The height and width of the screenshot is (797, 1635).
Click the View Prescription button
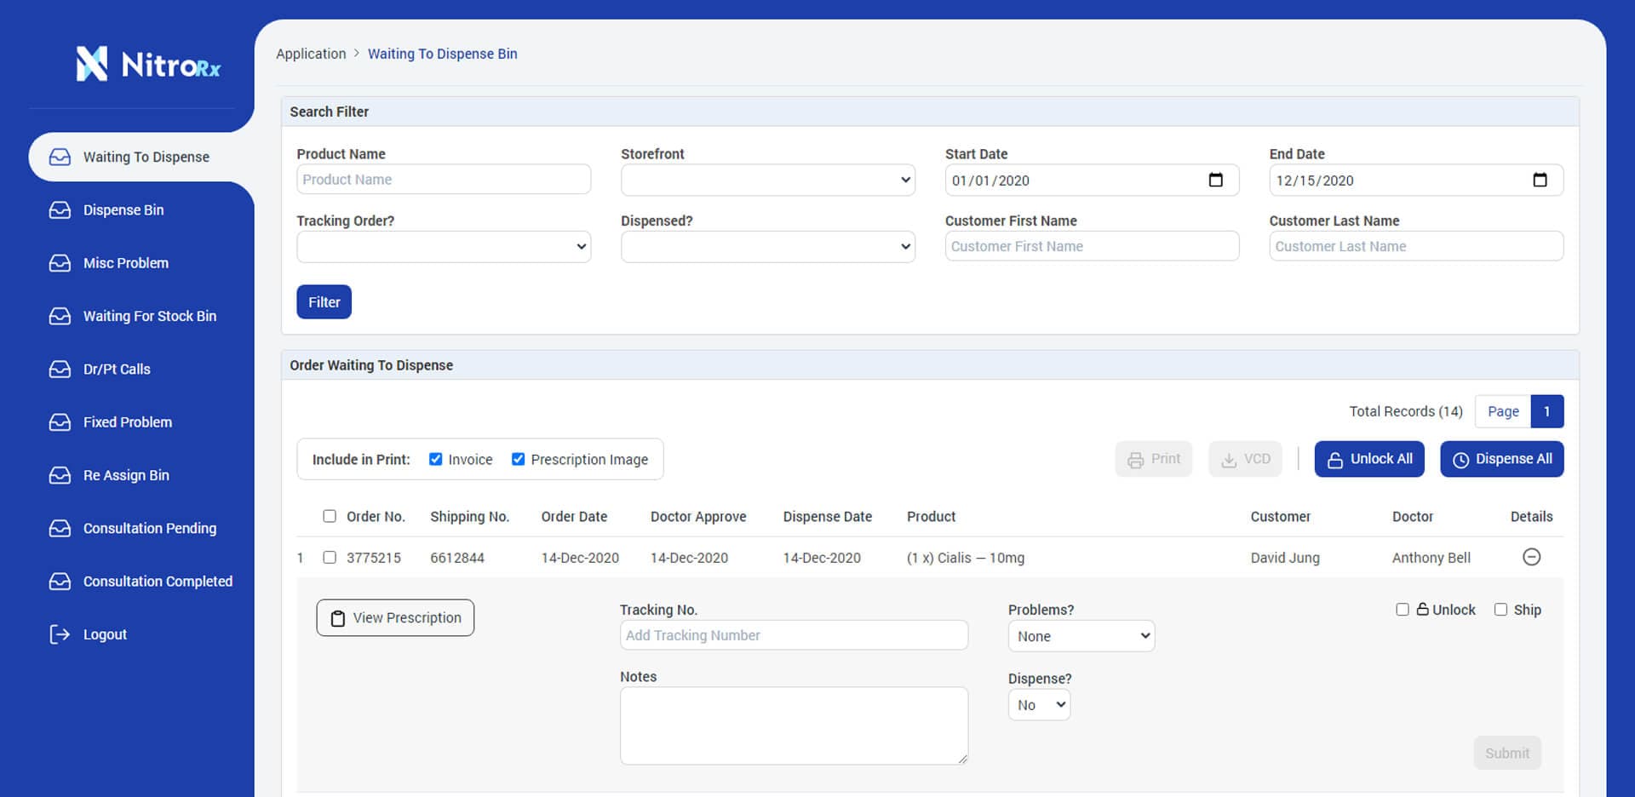tap(395, 618)
